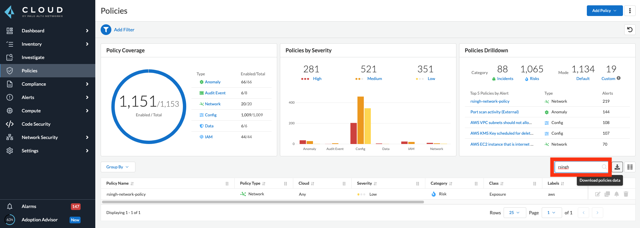
Task: Click the Add Filter funnel icon
Action: 106,30
